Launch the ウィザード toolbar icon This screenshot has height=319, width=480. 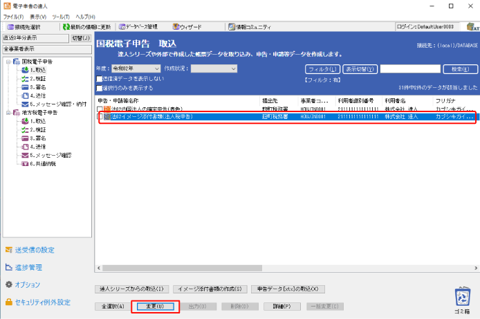click(176, 27)
